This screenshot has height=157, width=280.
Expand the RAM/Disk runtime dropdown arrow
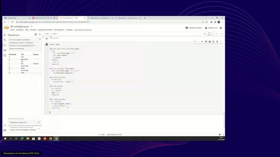point(216,34)
